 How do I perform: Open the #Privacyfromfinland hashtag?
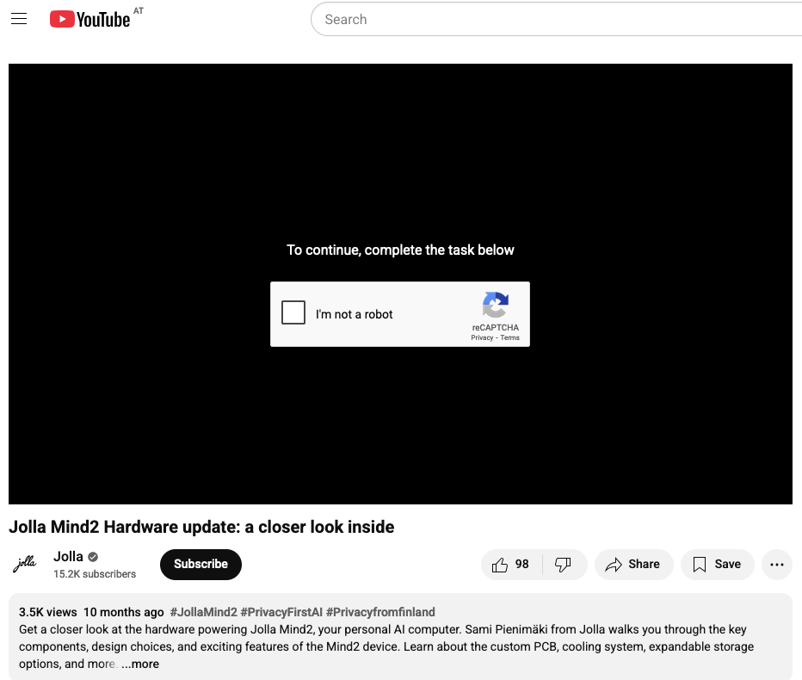(380, 612)
